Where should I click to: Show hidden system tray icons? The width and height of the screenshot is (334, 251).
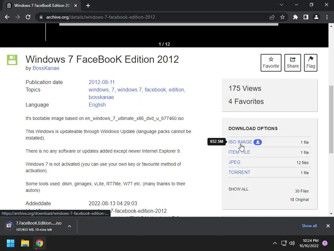(275, 243)
